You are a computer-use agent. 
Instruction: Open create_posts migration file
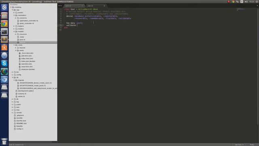tap(32, 86)
